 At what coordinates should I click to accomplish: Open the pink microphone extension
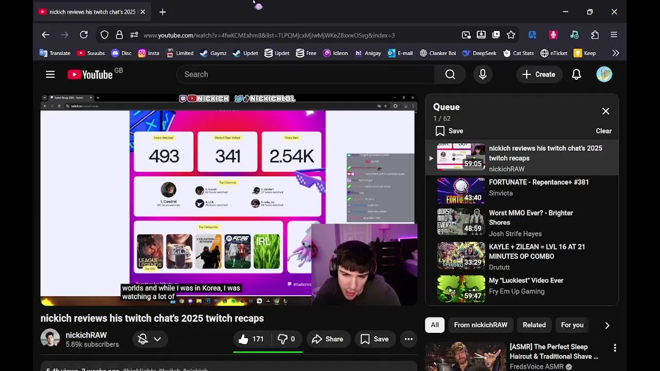(553, 35)
